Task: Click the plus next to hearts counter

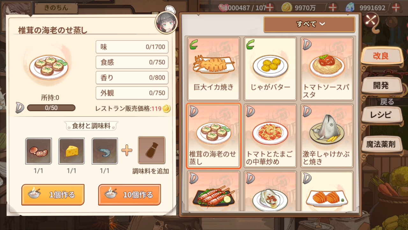Action: (x=270, y=7)
